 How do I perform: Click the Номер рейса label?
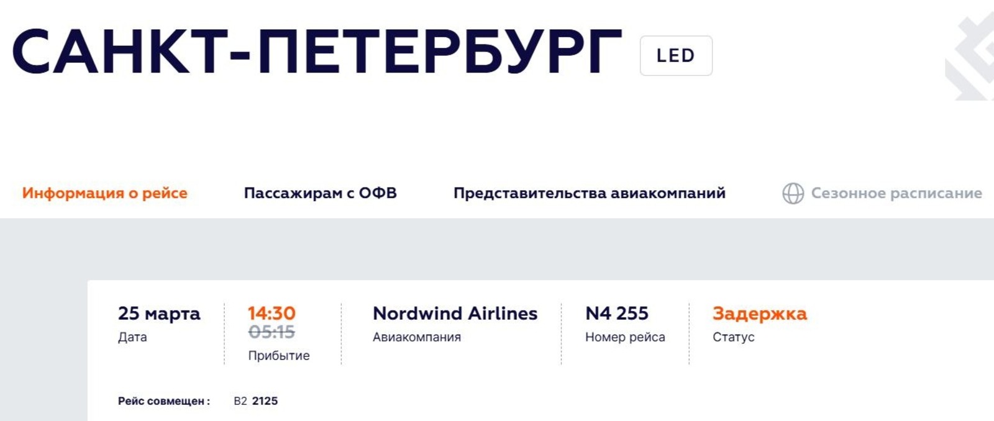tap(624, 337)
